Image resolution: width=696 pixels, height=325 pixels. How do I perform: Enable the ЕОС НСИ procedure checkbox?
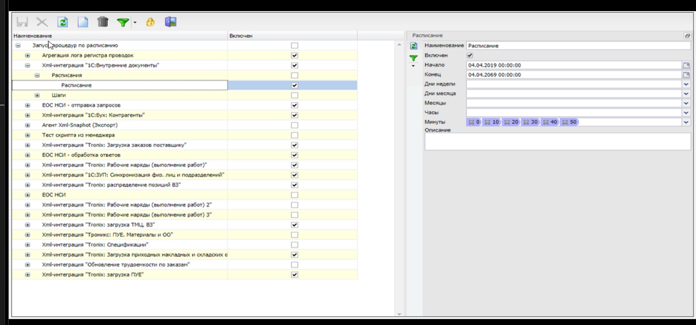[x=295, y=195]
